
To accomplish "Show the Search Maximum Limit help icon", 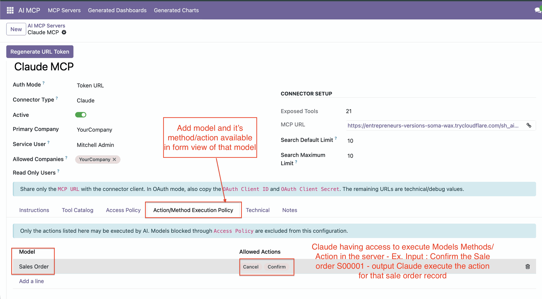I will [296, 162].
